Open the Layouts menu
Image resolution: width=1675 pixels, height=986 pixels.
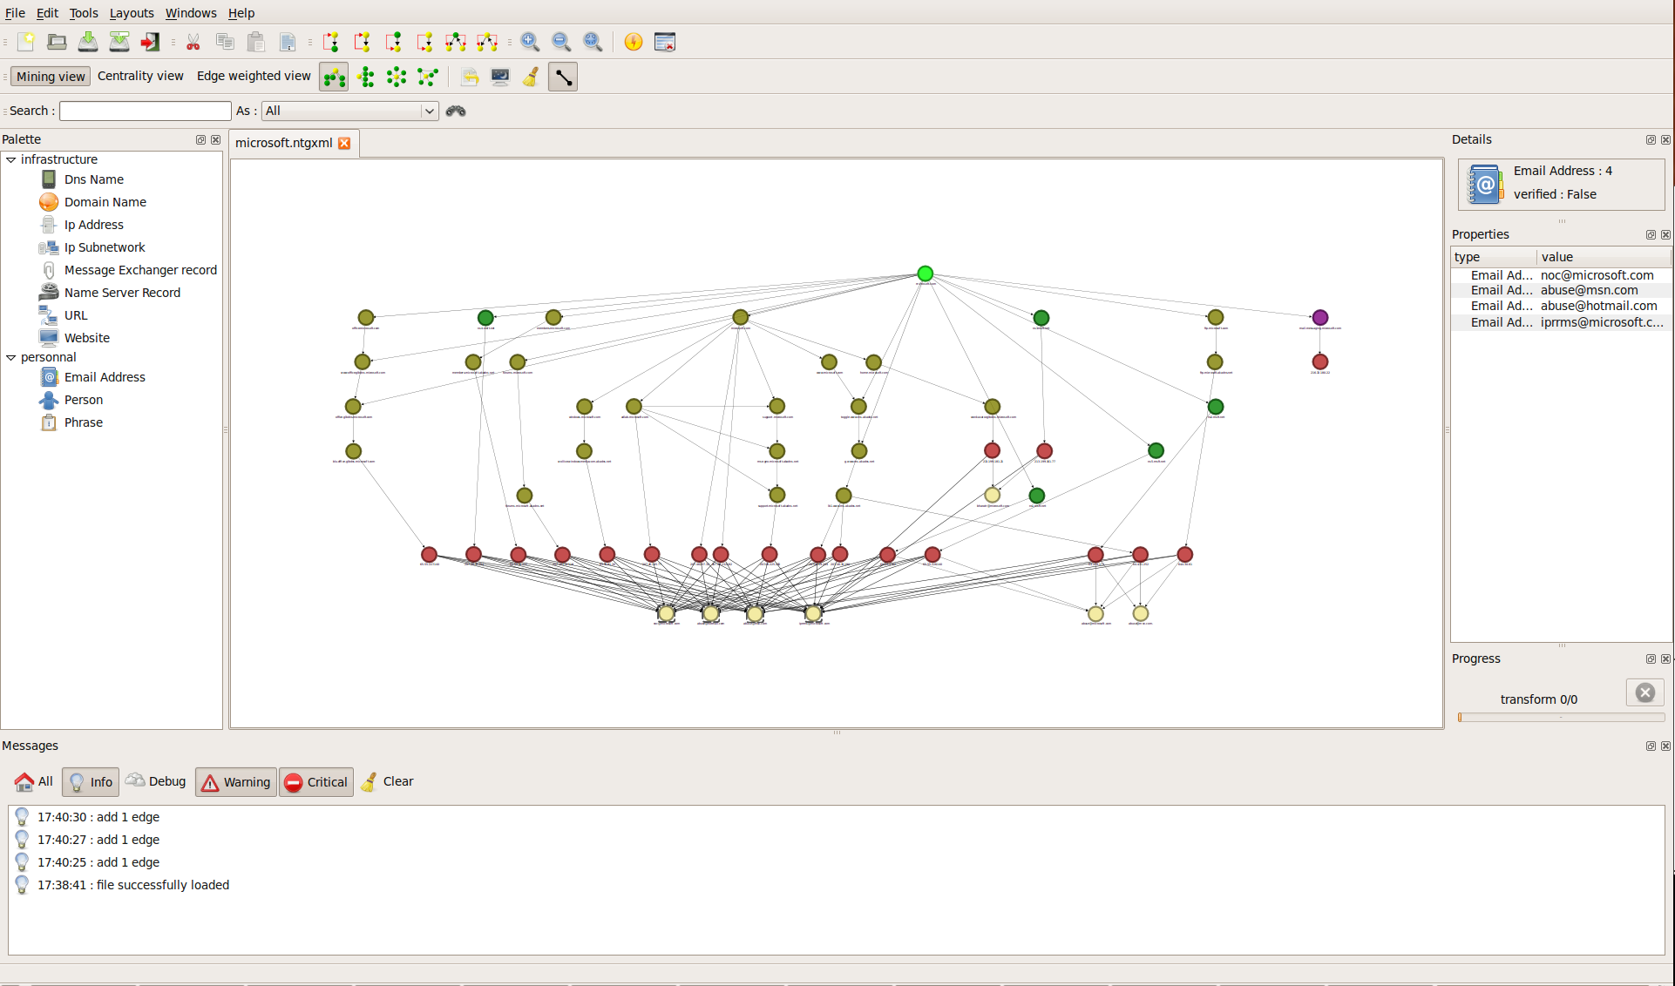point(132,13)
